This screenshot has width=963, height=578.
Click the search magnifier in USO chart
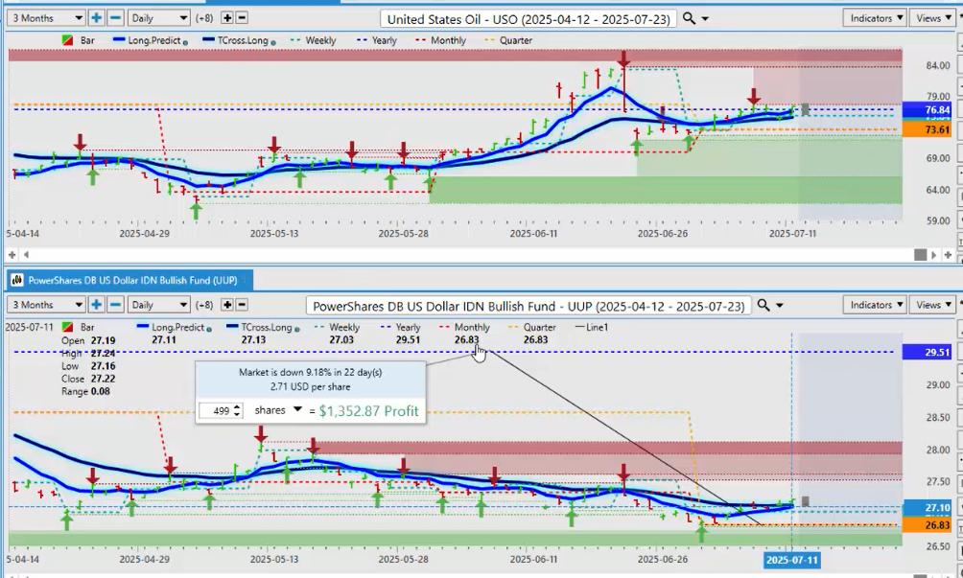(691, 18)
